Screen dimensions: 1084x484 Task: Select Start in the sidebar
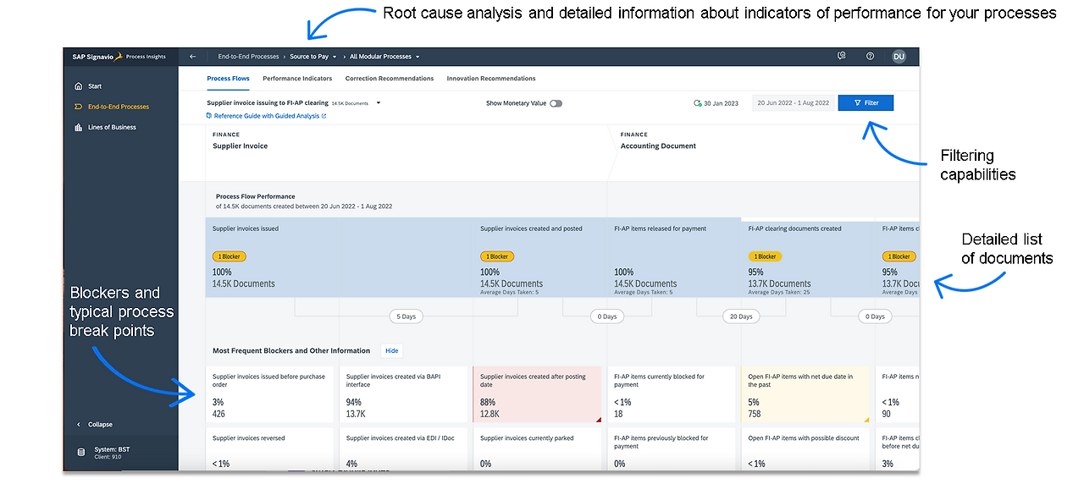[95, 86]
